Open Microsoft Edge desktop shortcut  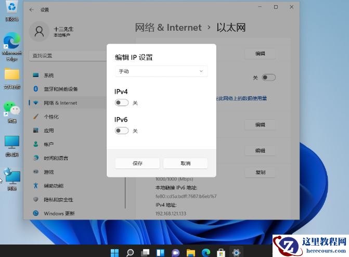click(x=12, y=47)
